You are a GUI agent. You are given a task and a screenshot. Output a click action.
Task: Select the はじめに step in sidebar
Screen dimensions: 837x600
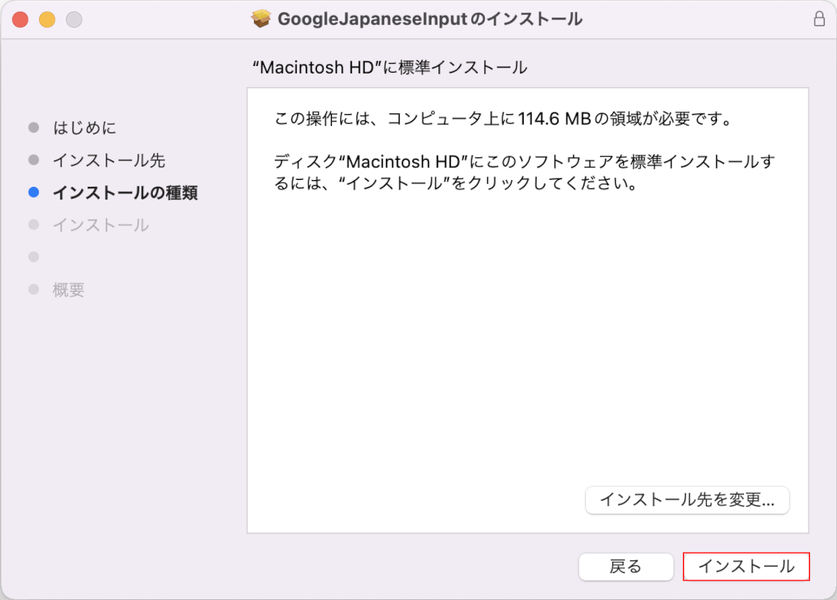[85, 127]
